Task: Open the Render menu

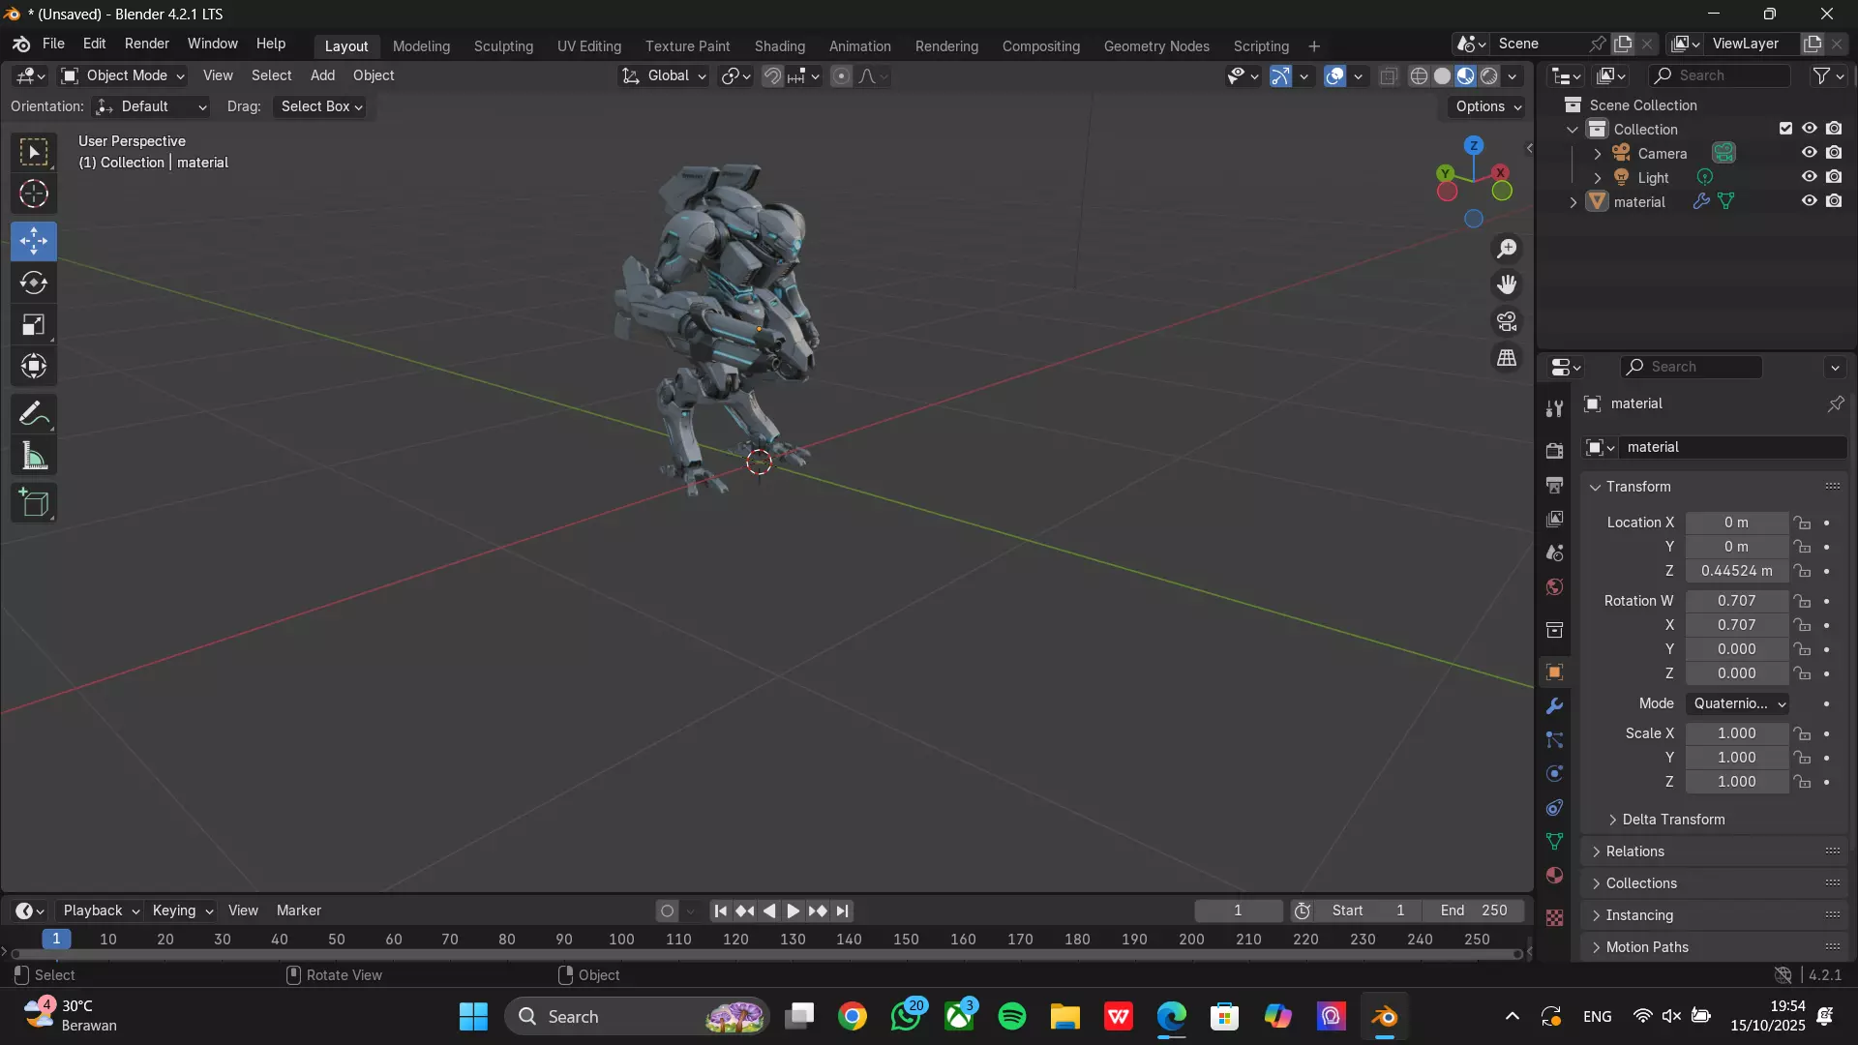Action: click(146, 44)
